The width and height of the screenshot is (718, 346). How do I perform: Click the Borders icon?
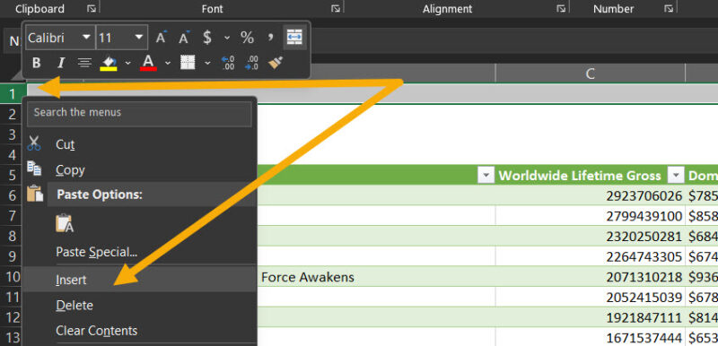tap(188, 63)
